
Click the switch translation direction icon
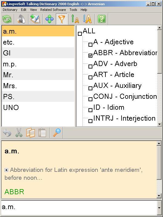click(7, 19)
